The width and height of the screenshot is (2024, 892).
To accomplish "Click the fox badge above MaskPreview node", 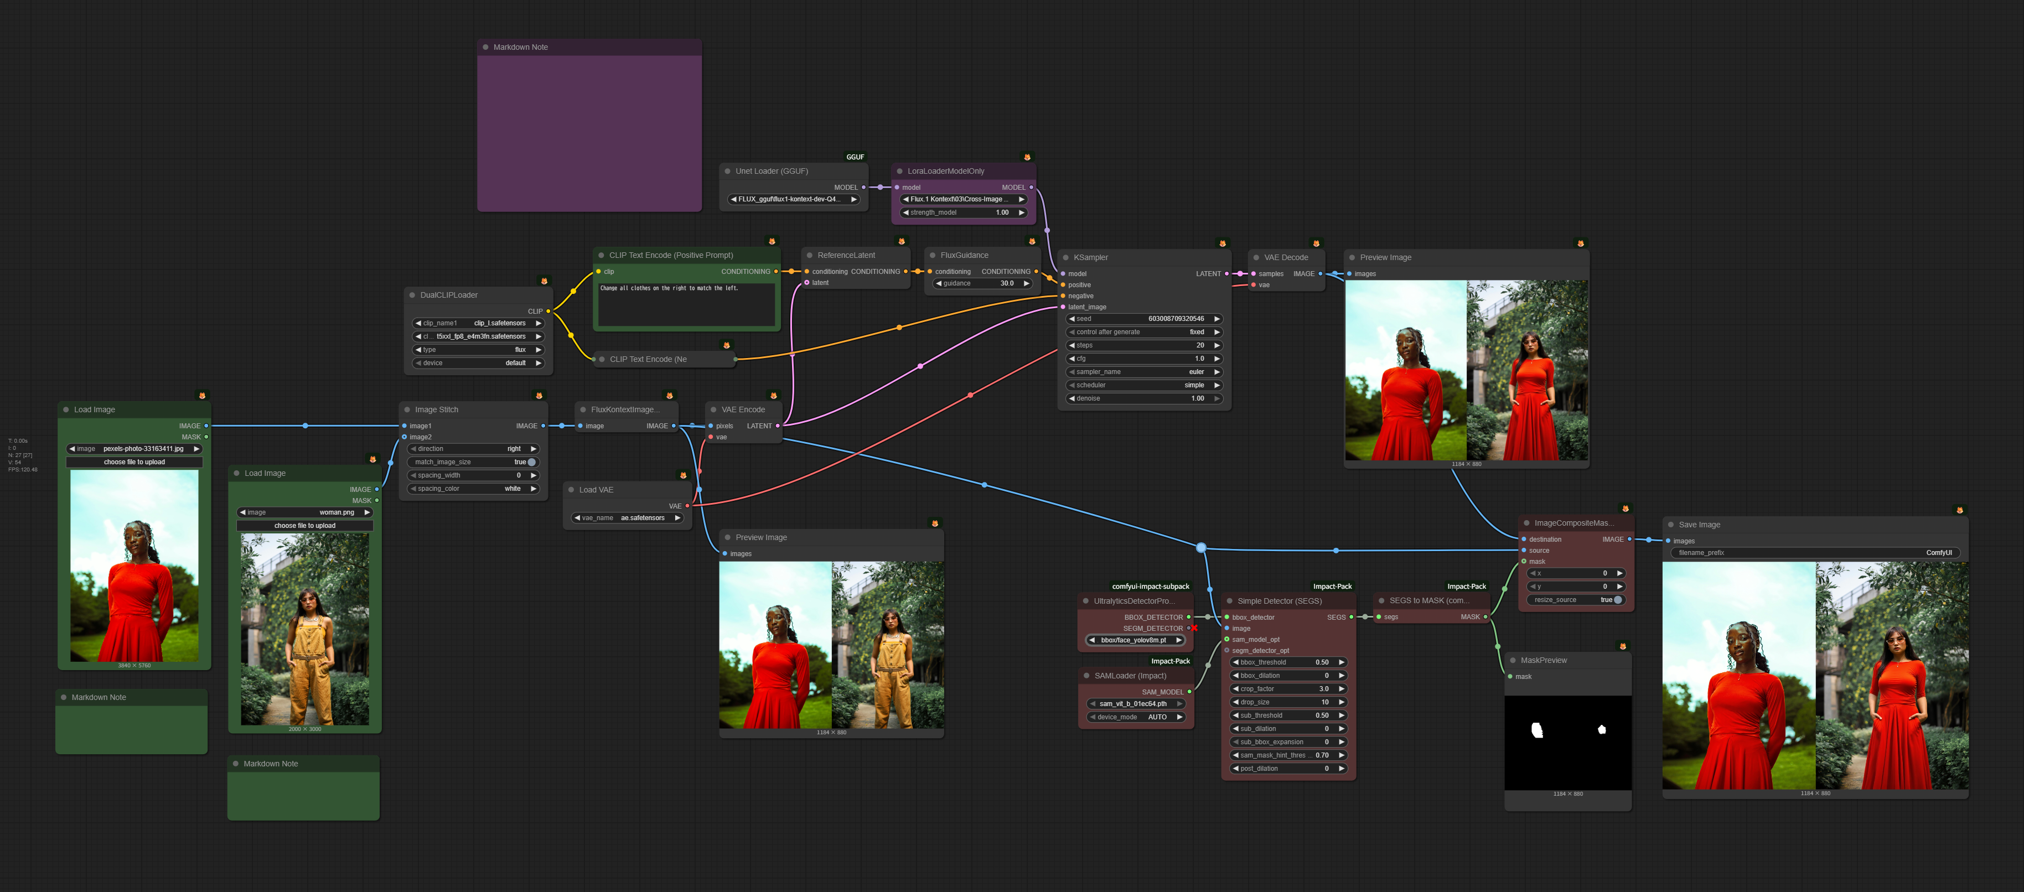I will coord(1623,646).
